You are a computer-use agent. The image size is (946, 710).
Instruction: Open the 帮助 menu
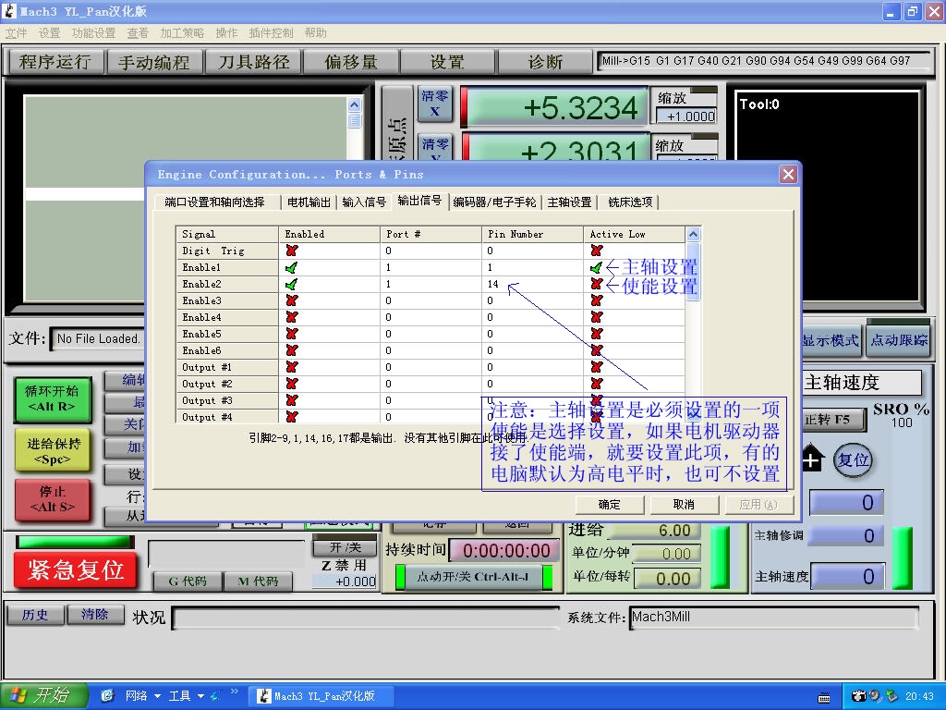(x=316, y=33)
